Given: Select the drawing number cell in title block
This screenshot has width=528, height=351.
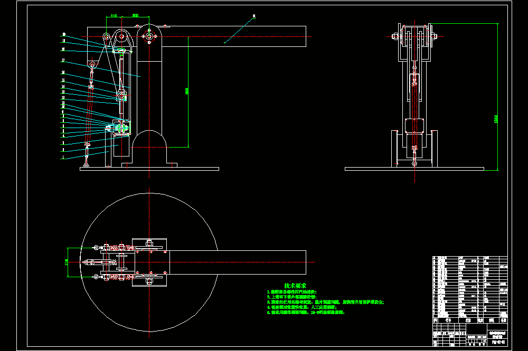Looking at the screenshot, I should pyautogui.click(x=498, y=342).
